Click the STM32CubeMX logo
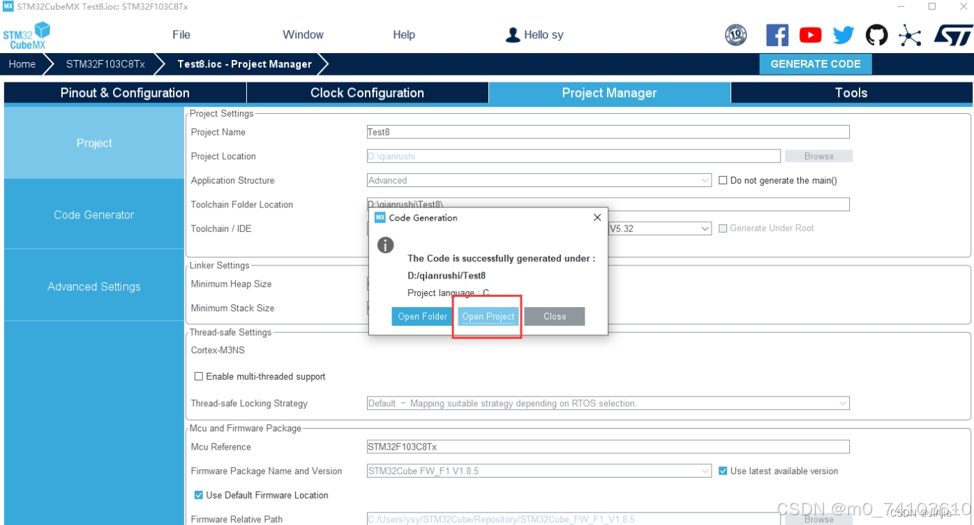This screenshot has height=525, width=974. pos(27,36)
